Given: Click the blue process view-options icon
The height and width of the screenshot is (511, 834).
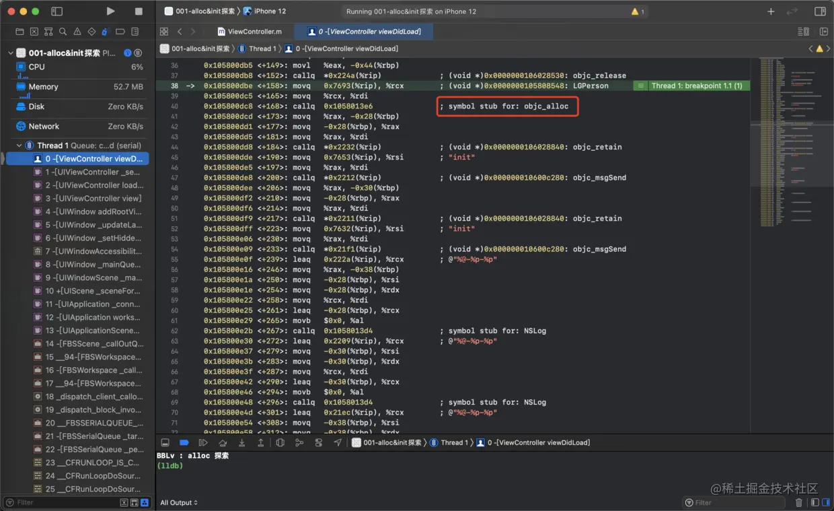Looking at the screenshot, I should tap(128, 53).
